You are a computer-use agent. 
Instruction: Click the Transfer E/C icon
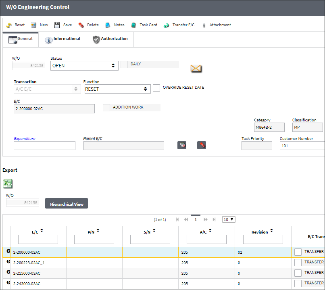166,25
